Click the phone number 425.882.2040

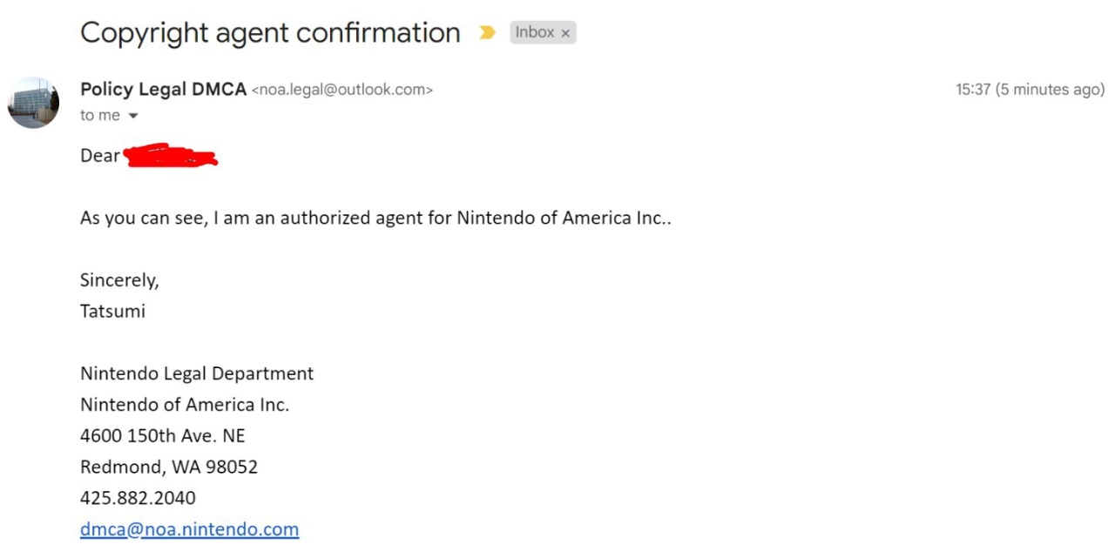(138, 498)
